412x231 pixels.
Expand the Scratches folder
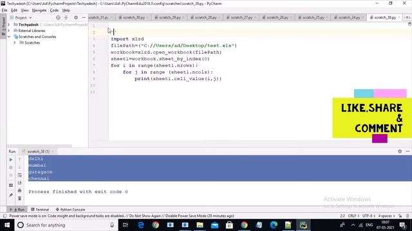15,43
